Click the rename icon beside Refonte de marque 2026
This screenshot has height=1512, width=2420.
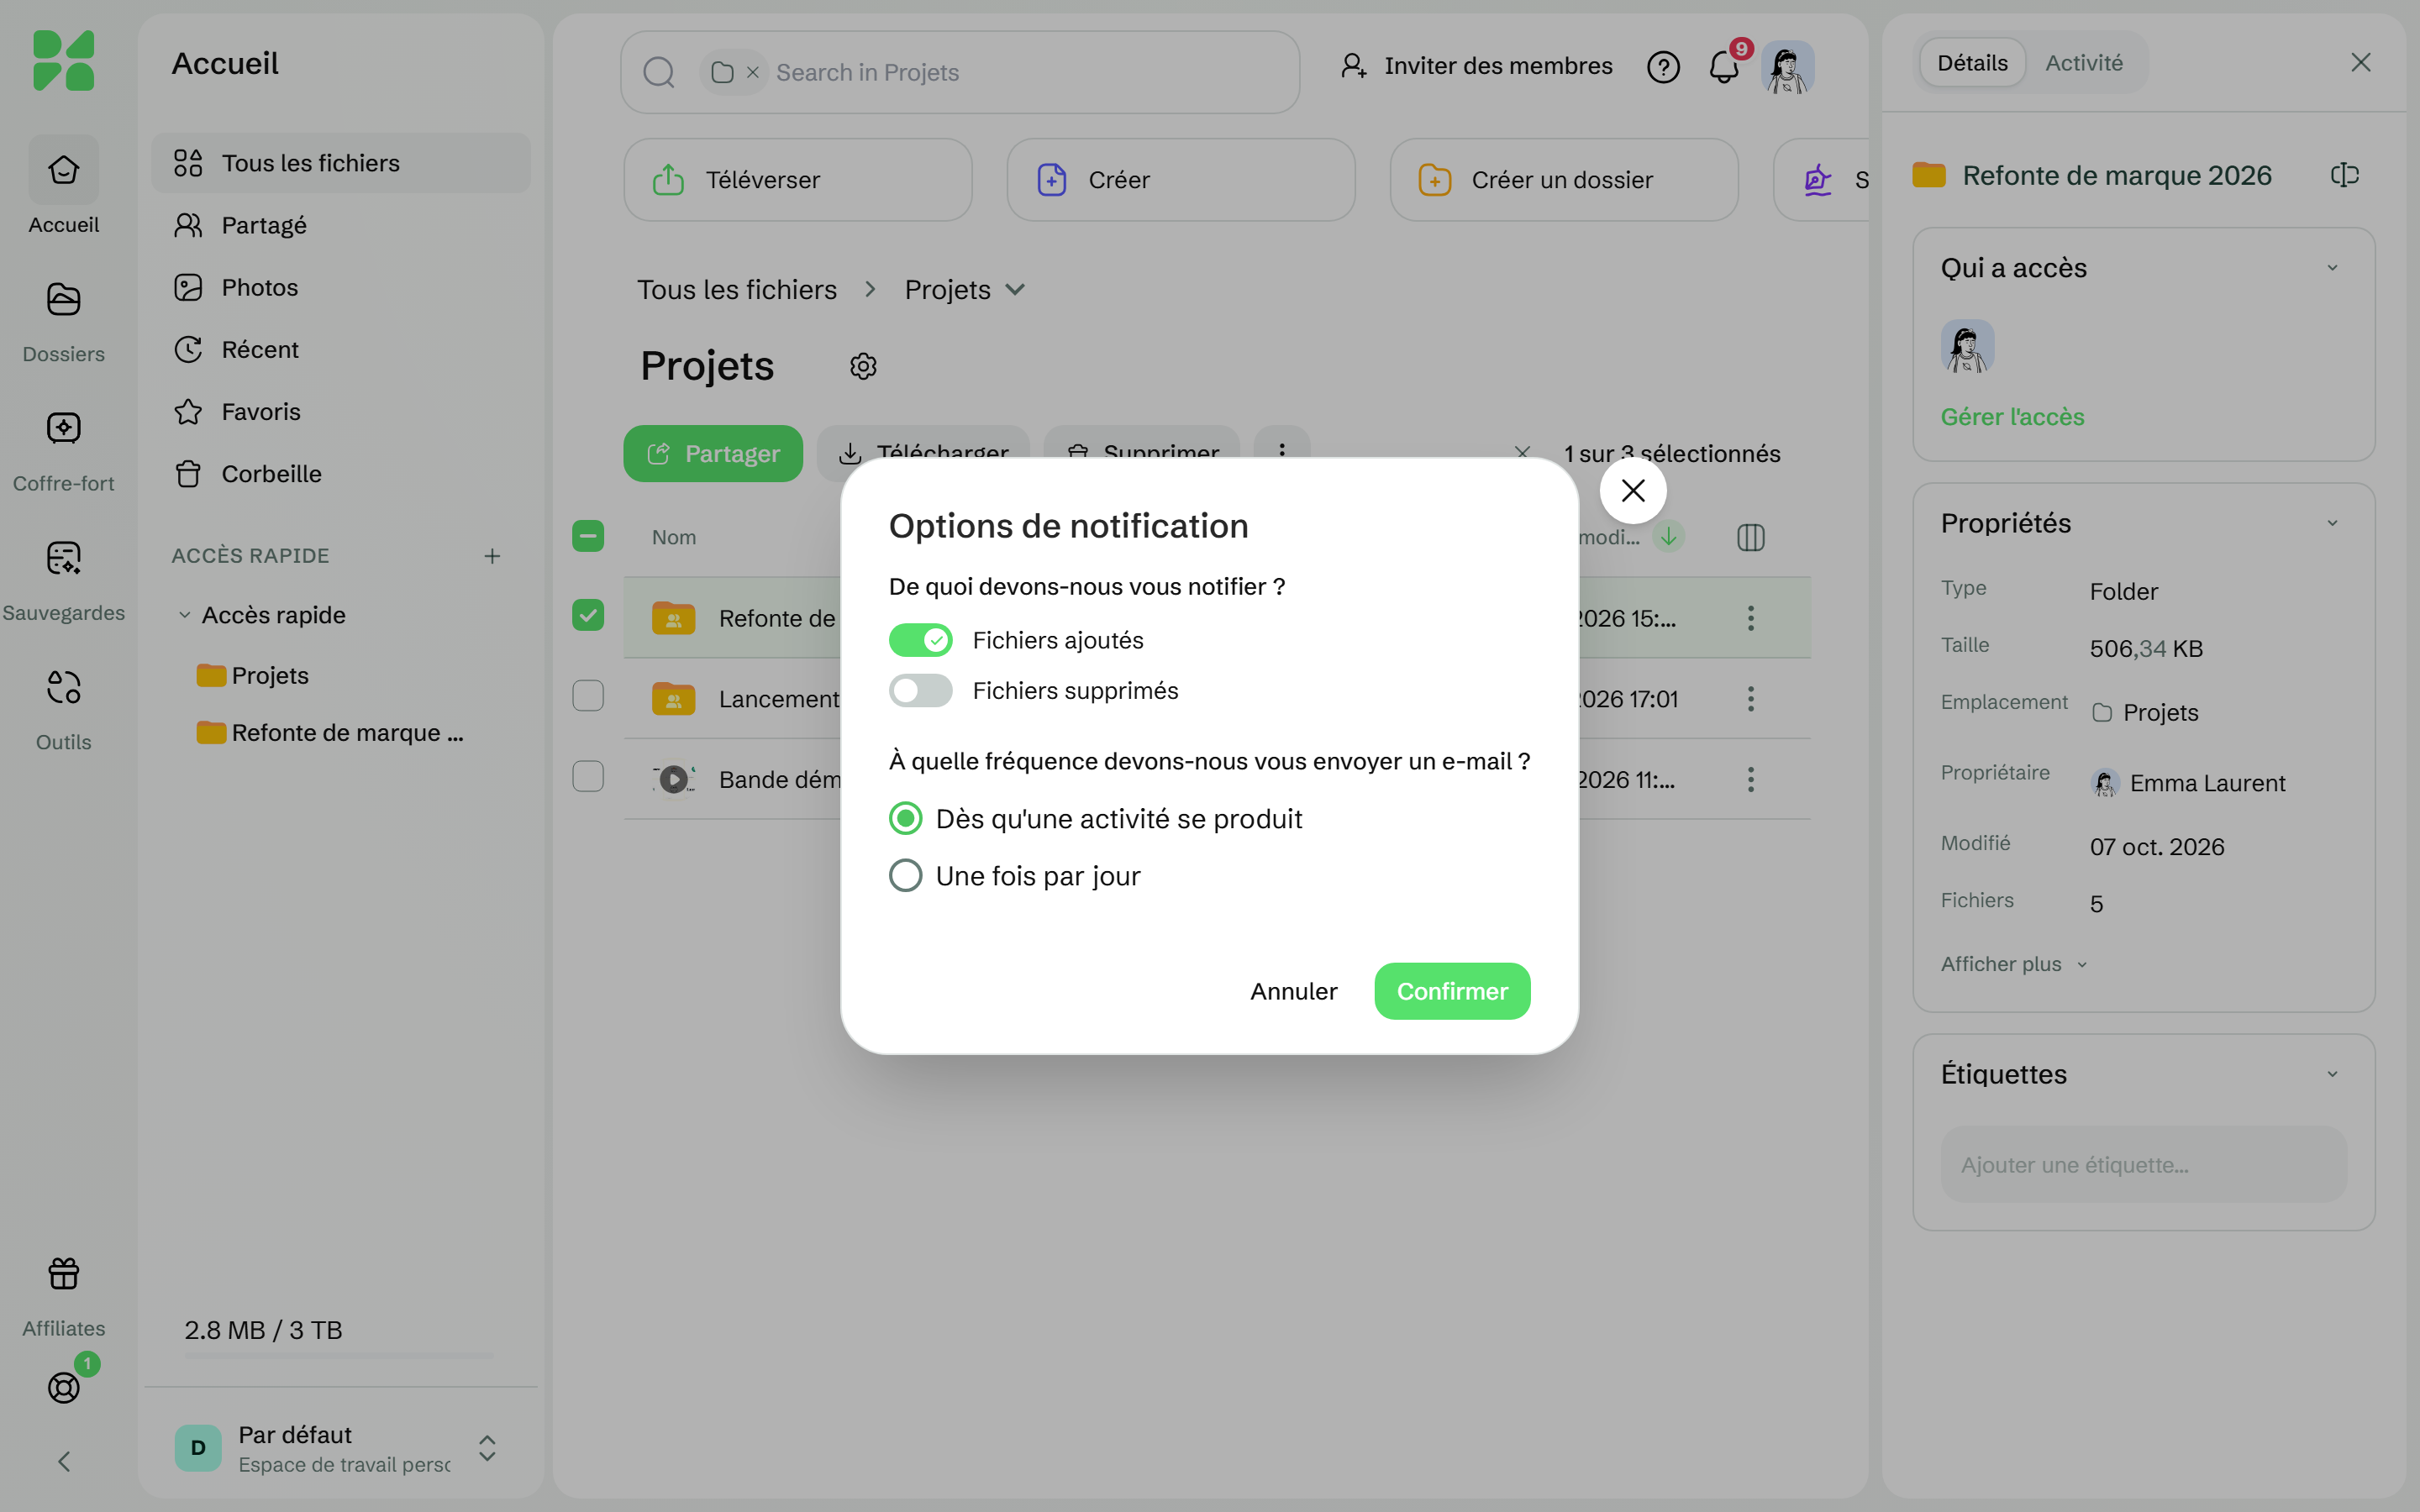2344,175
